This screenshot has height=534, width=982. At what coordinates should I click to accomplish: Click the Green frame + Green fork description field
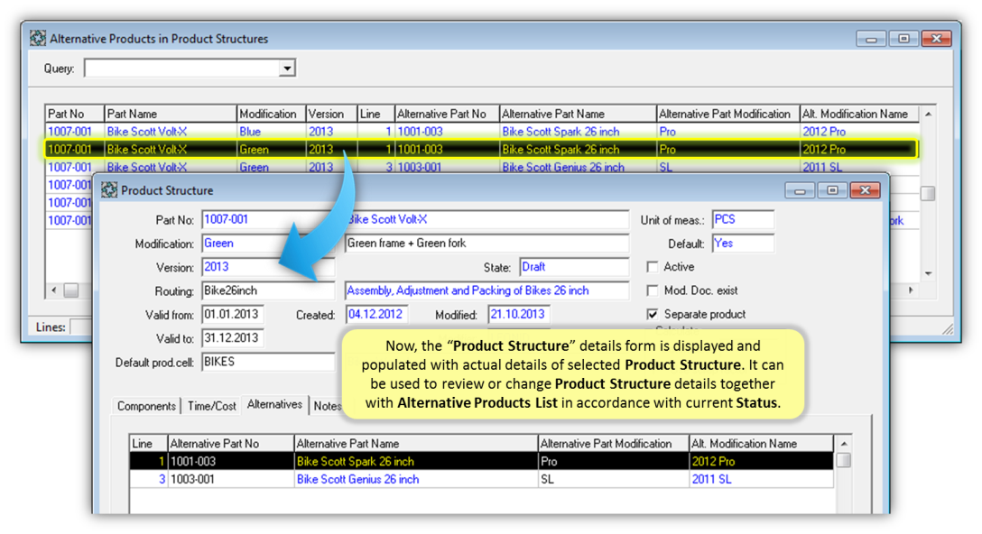pos(486,244)
